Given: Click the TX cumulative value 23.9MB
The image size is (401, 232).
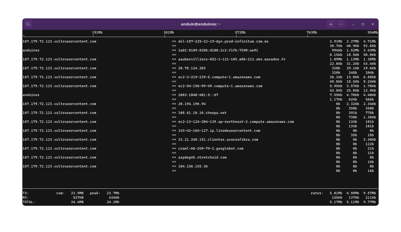Looking at the screenshot, I should (77, 193).
